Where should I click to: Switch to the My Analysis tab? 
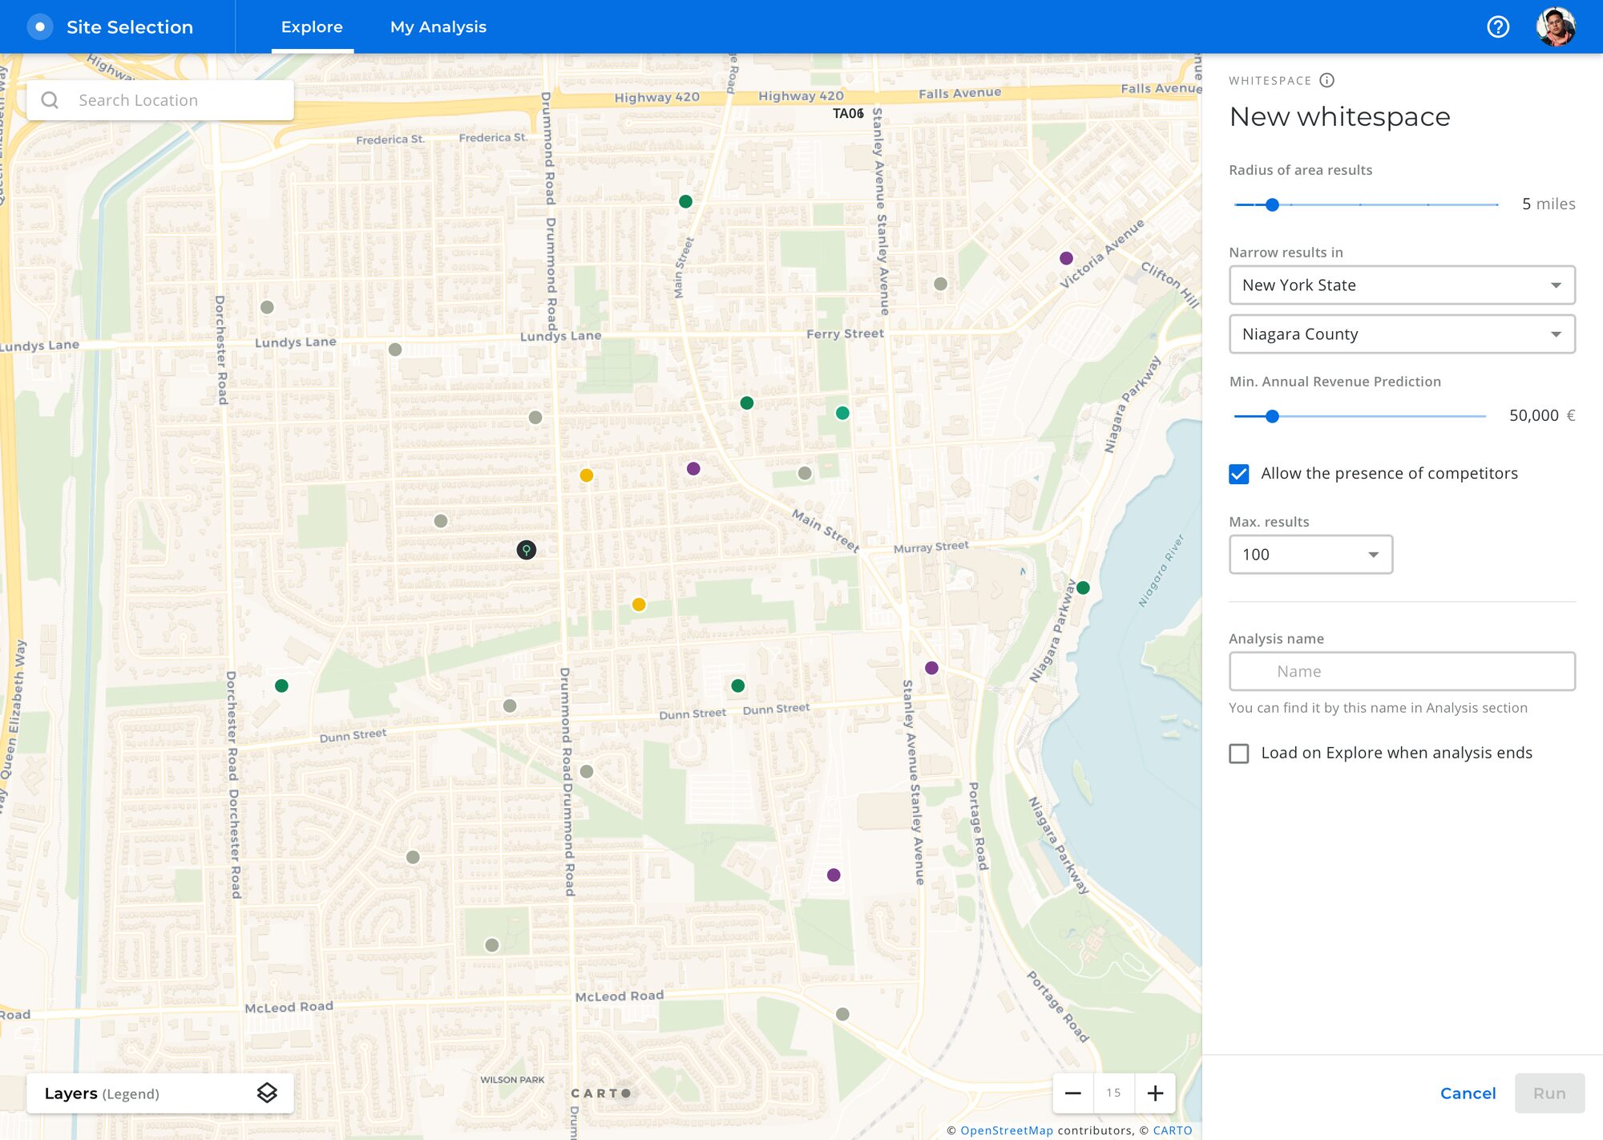click(438, 27)
